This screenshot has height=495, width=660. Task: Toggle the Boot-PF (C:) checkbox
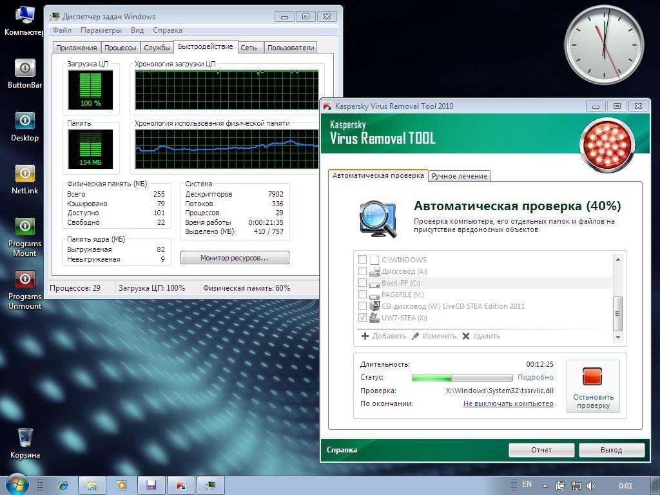click(x=362, y=282)
